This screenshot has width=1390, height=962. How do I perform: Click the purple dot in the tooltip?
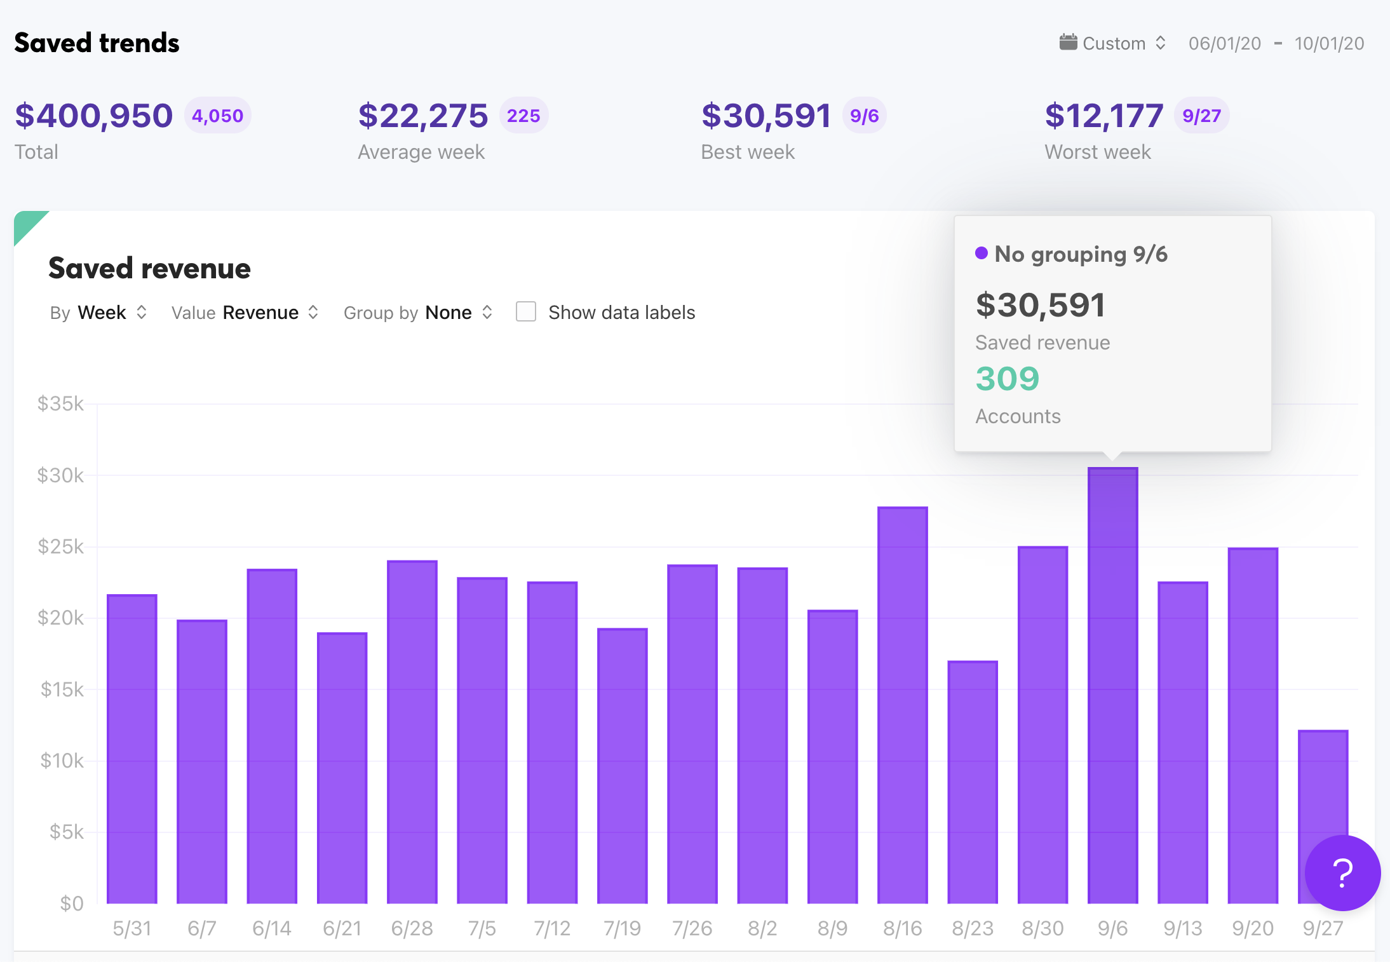(981, 254)
